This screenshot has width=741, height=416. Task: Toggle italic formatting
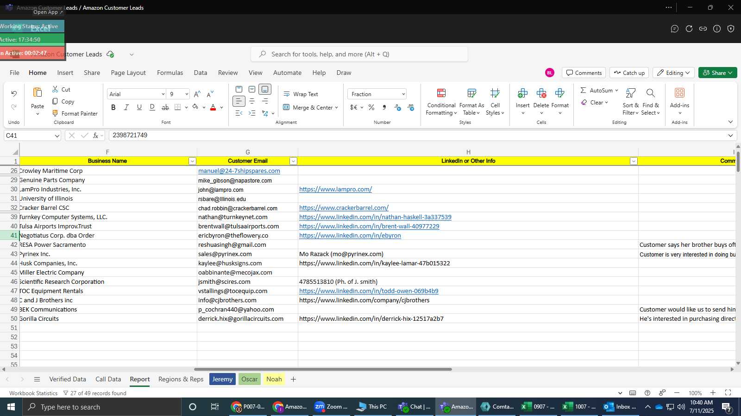pos(126,107)
